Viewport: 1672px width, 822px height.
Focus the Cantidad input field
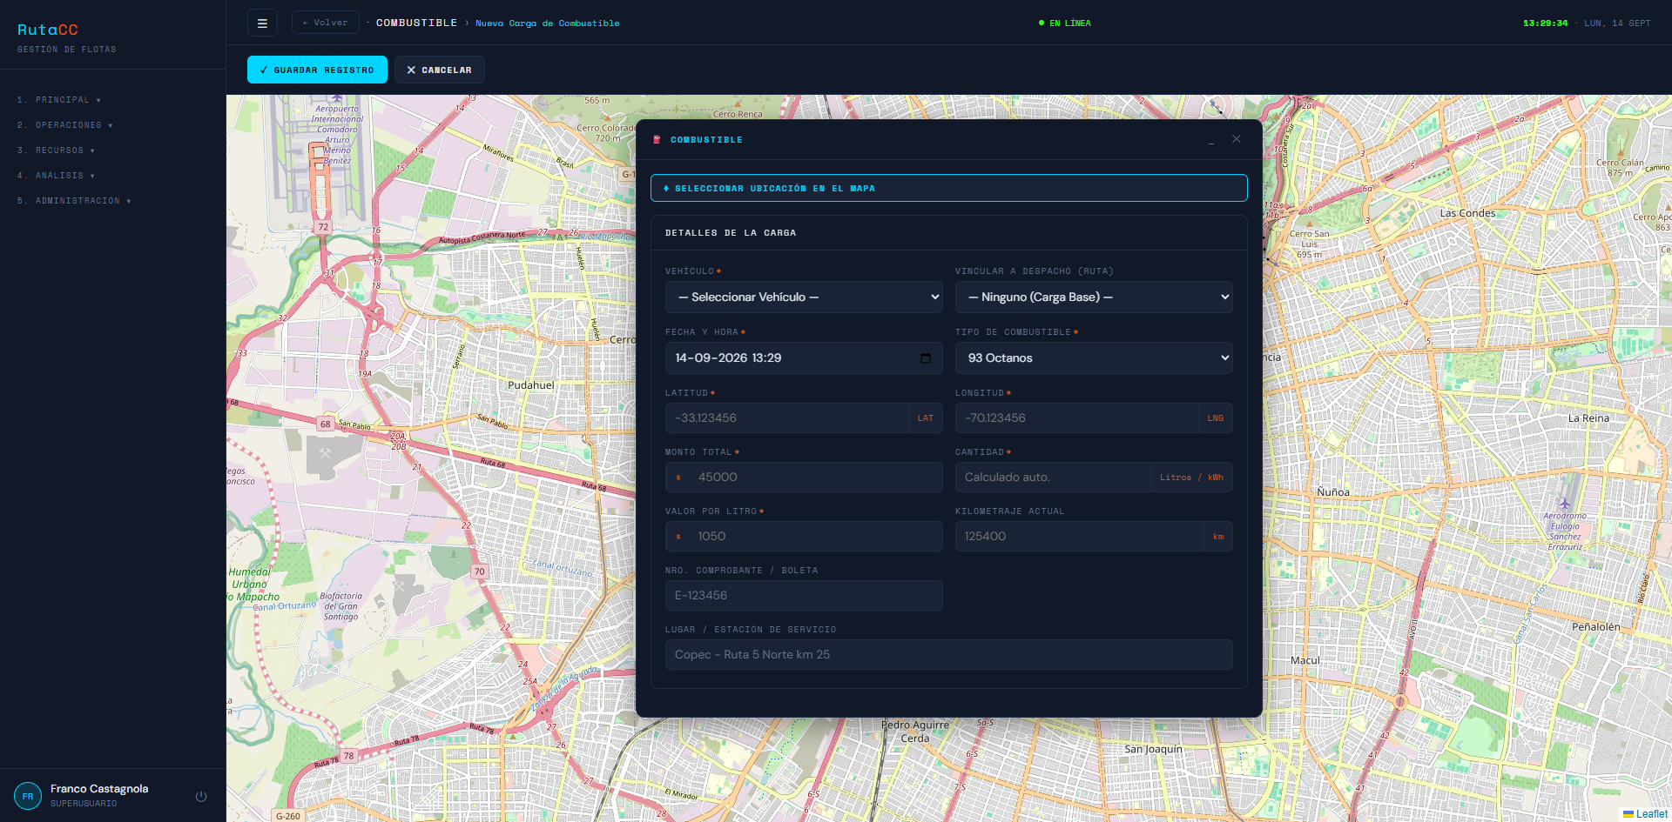click(x=1053, y=478)
